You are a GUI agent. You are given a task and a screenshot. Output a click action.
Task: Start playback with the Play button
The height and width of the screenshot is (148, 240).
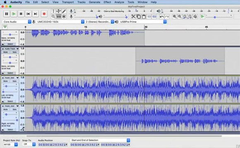[14, 14]
